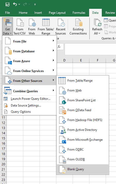
Task: Select From ODBC
Action: coord(83,150)
